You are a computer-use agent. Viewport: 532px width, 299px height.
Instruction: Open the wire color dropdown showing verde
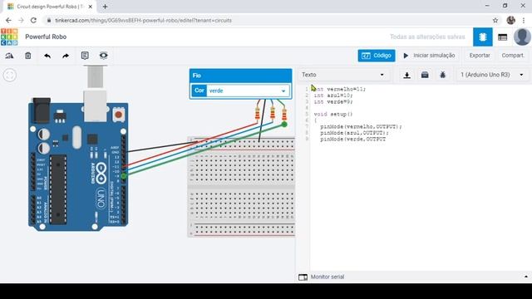tap(248, 91)
